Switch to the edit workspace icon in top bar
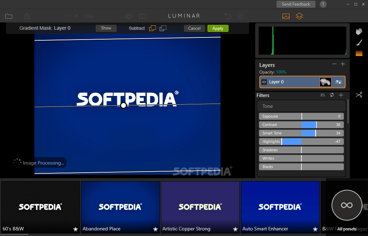 click(x=286, y=16)
